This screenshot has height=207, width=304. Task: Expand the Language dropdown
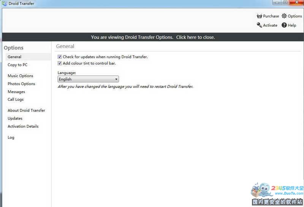pyautogui.click(x=116, y=79)
